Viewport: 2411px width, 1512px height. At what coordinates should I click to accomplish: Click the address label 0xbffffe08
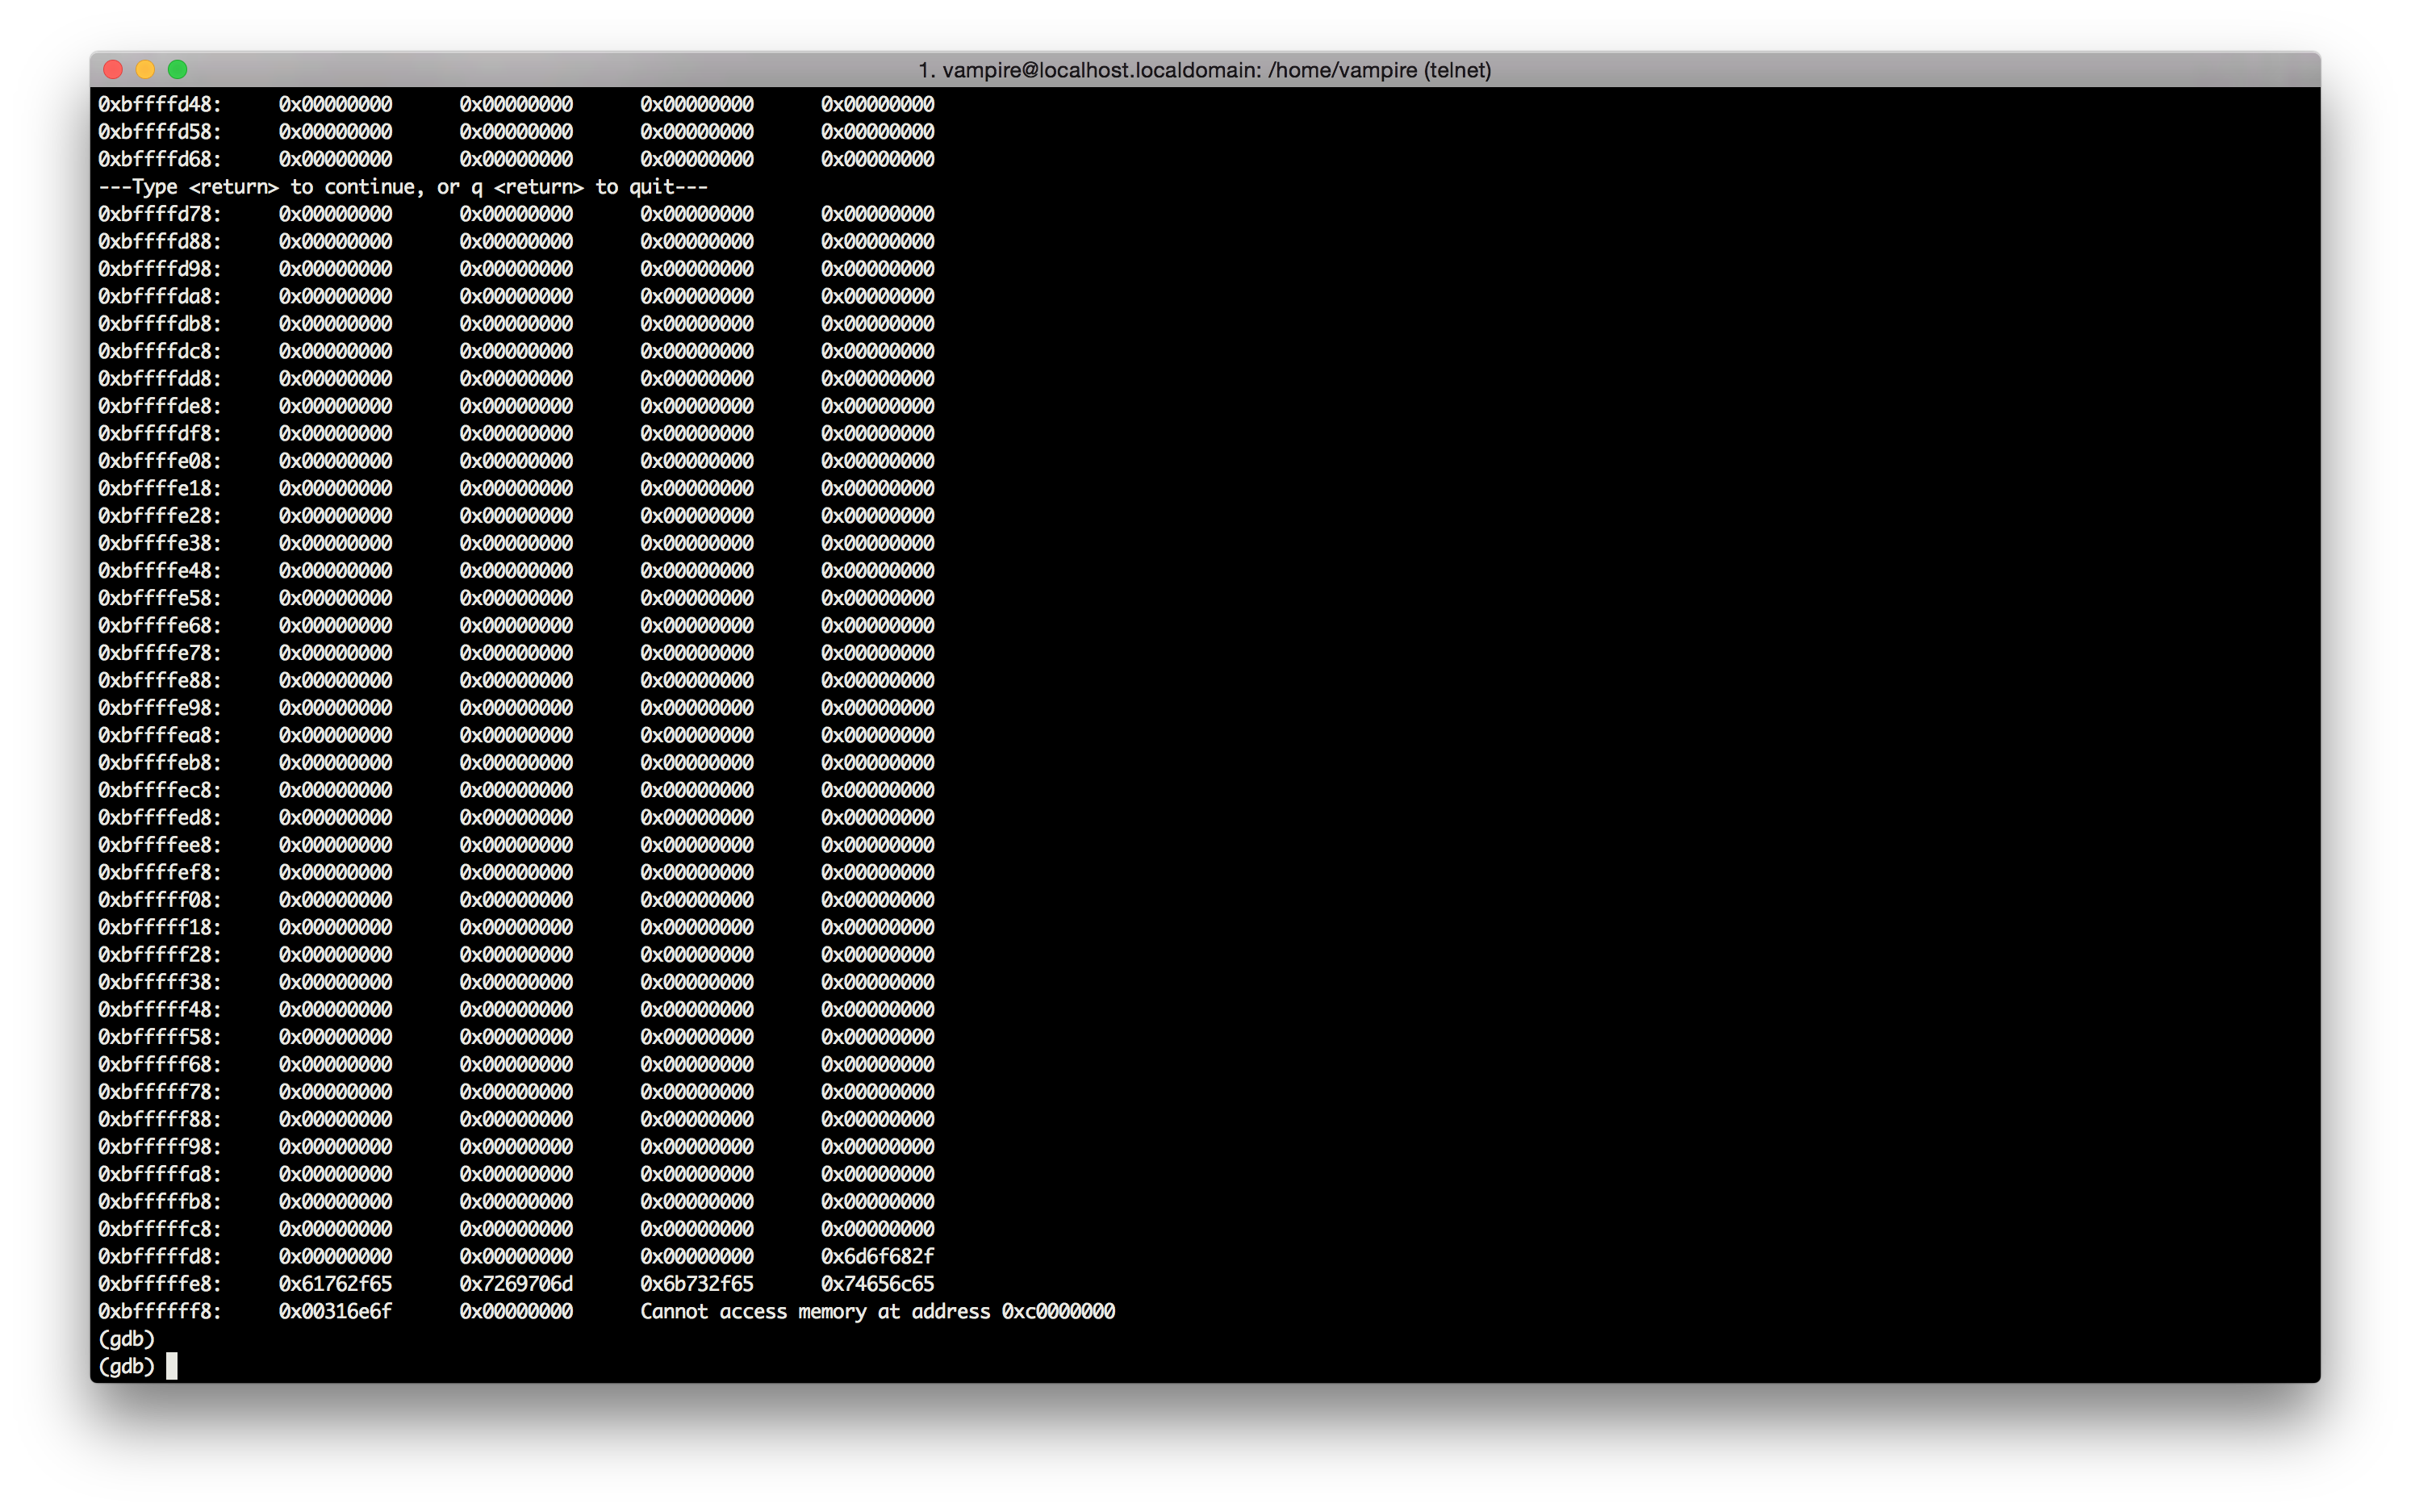(x=159, y=461)
